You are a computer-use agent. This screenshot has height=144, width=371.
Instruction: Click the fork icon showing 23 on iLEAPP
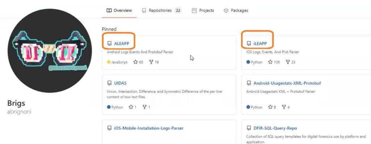point(288,62)
